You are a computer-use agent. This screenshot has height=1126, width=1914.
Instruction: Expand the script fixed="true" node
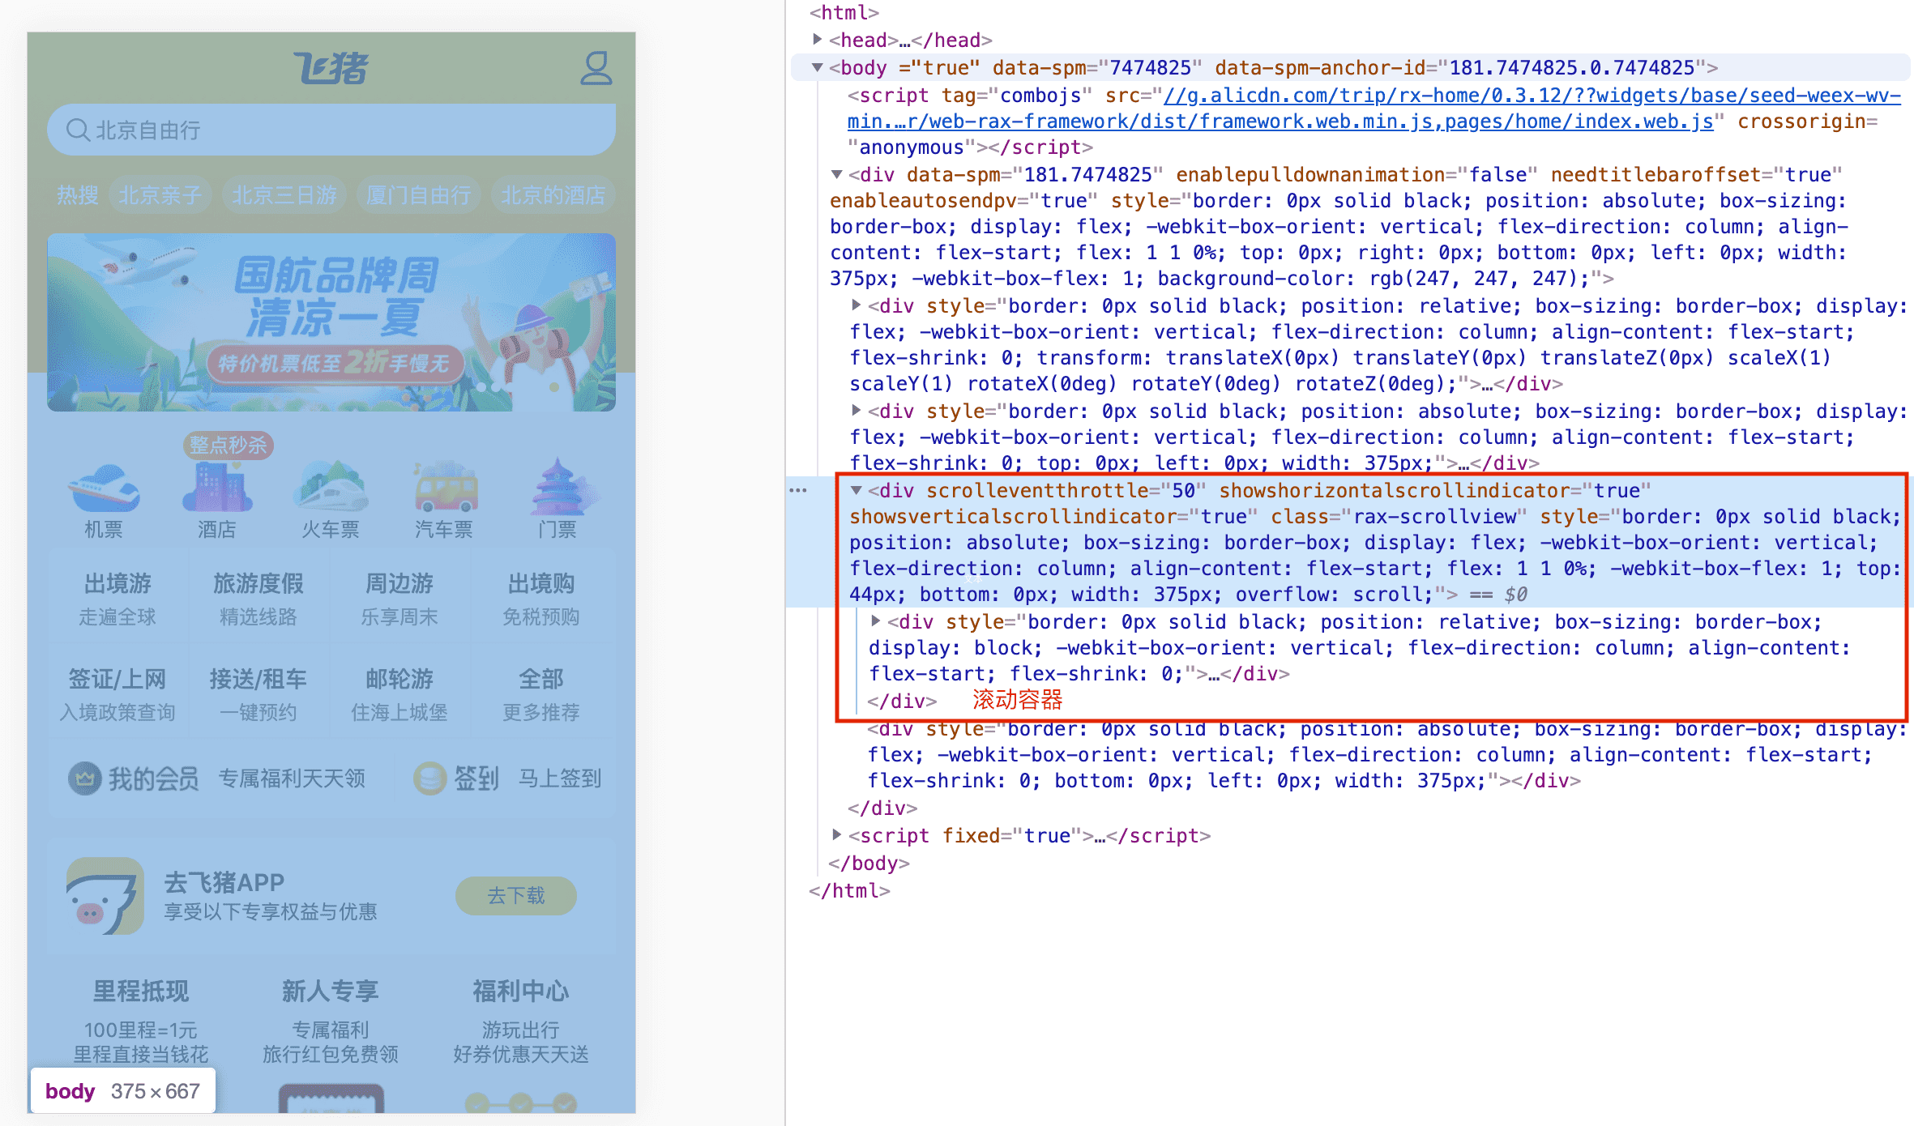tap(837, 834)
